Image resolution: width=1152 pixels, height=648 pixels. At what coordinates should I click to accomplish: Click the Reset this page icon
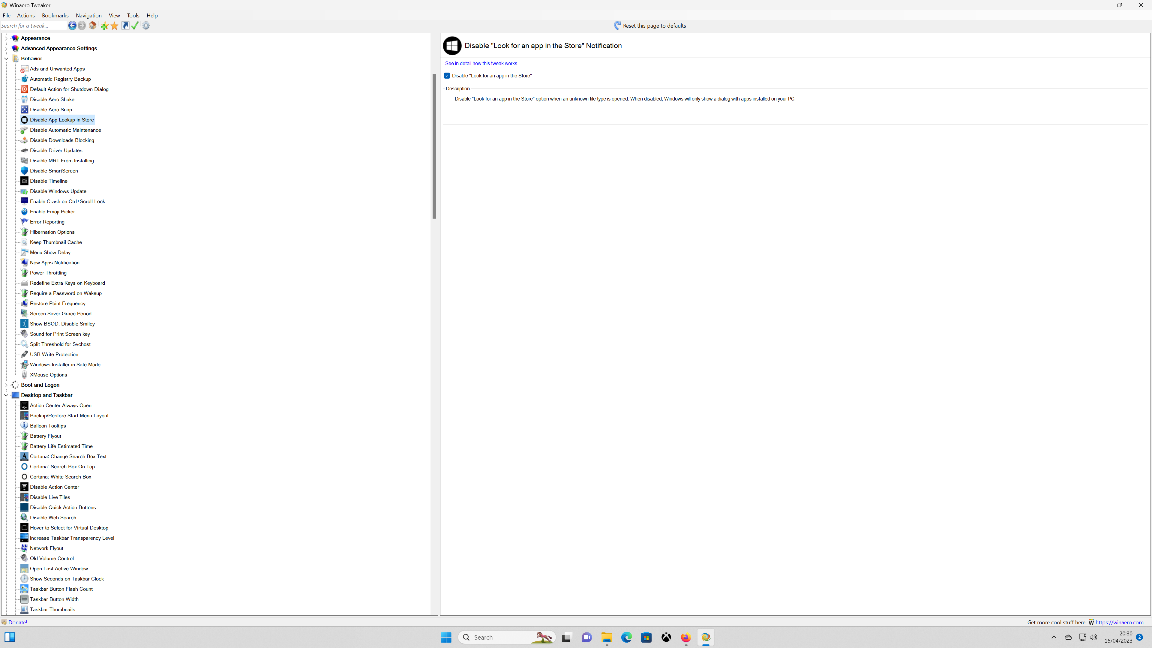[617, 25]
